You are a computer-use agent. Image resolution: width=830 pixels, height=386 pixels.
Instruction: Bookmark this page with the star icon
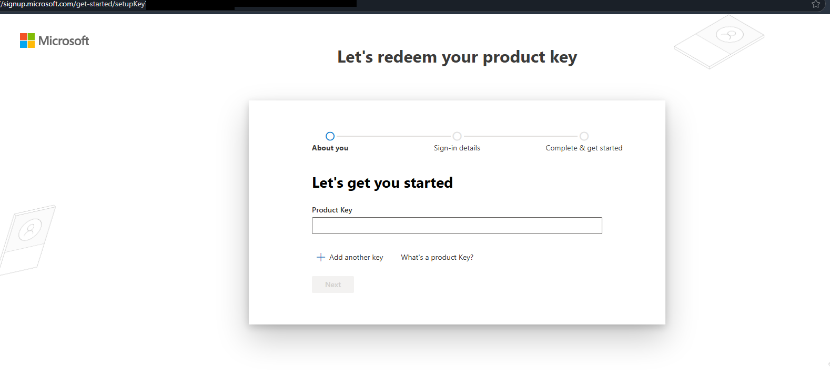816,4
